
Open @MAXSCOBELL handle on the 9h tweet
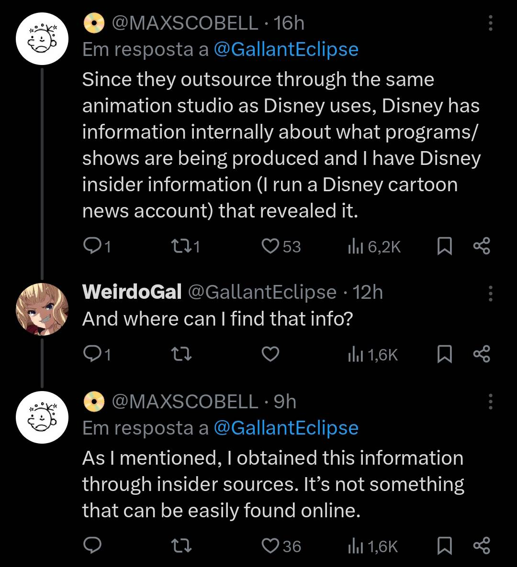tap(185, 402)
